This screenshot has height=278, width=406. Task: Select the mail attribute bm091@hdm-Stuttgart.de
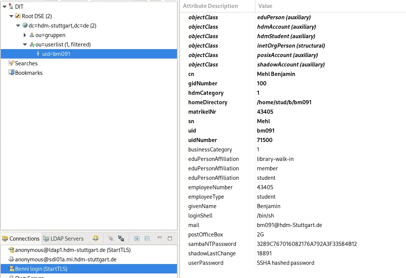pos(289,225)
